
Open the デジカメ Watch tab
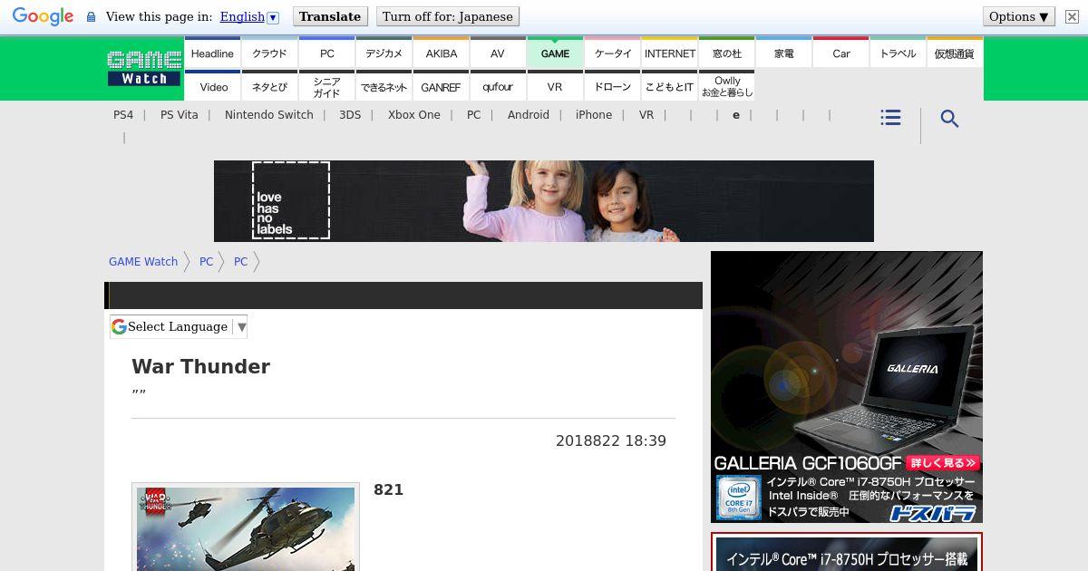(x=384, y=53)
